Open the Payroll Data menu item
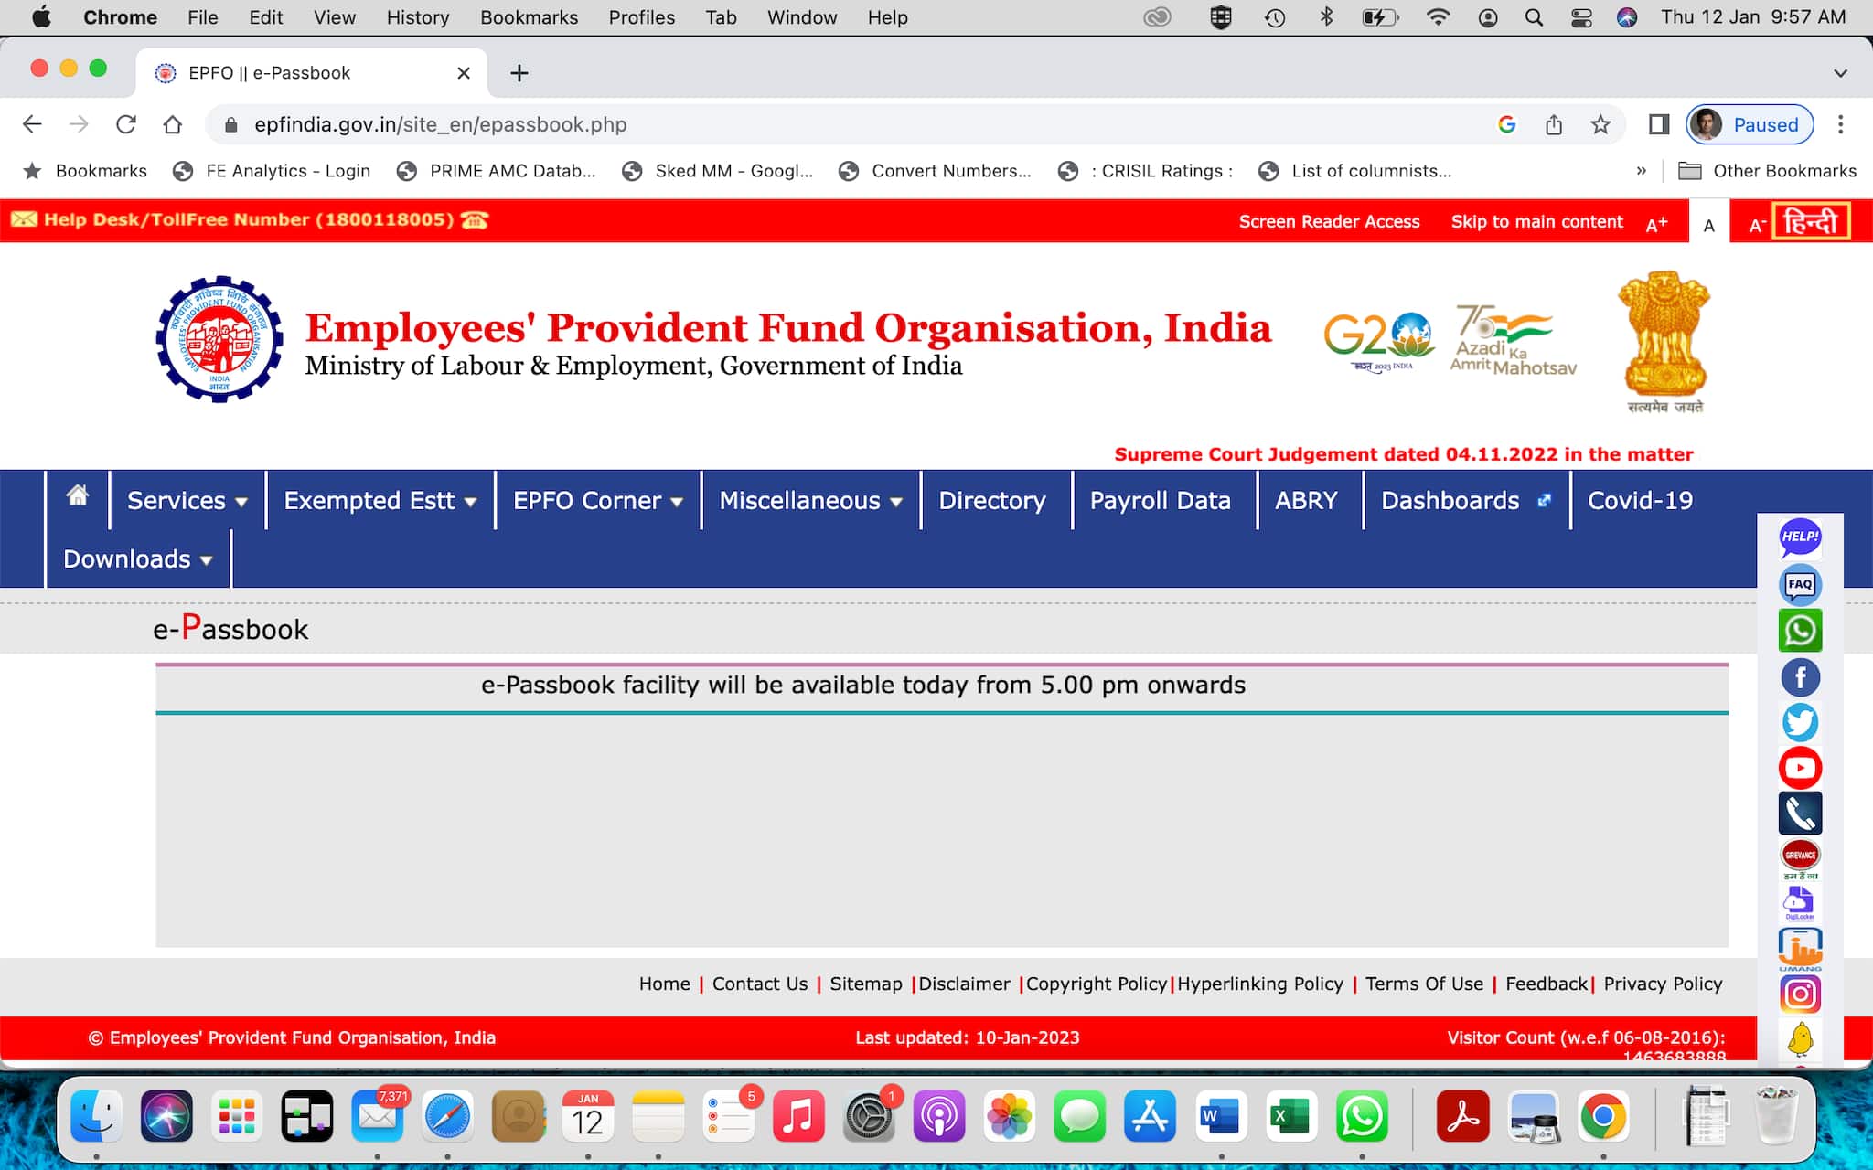The image size is (1873, 1170). click(1160, 501)
